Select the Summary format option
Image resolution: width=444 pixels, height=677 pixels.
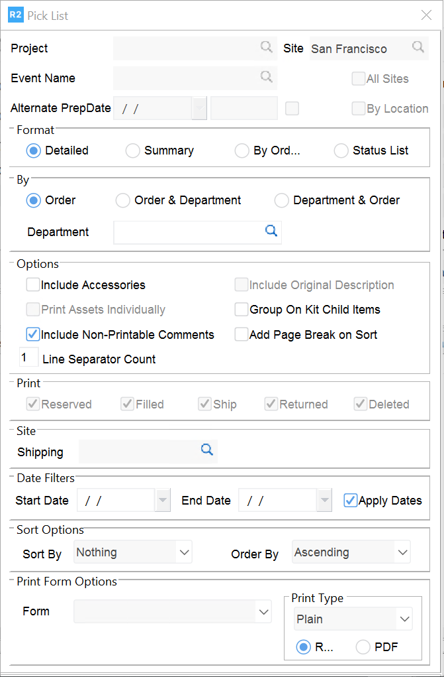pos(133,151)
